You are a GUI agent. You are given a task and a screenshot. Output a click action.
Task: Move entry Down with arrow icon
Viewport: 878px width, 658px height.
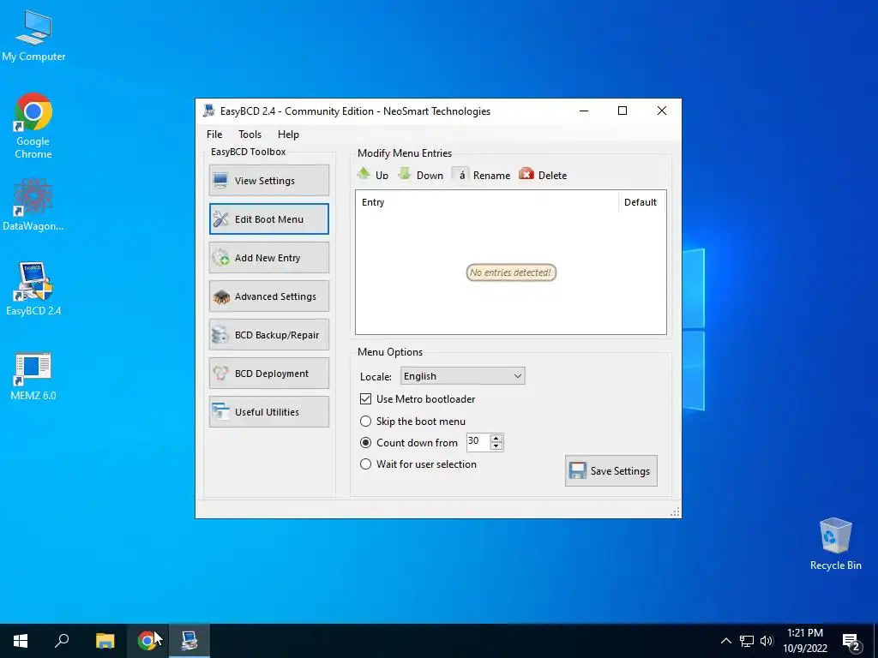click(420, 175)
